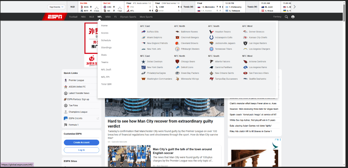Open the Olympic Sports nav menu
The height and width of the screenshot is (168, 348).
point(128,17)
